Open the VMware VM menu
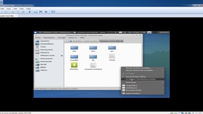The width and height of the screenshot is (203, 114). click(15, 9)
